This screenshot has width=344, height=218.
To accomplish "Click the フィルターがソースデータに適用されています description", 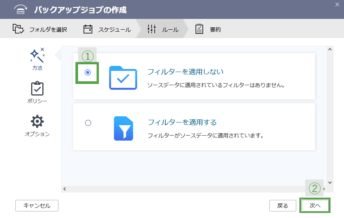I will (x=205, y=136).
